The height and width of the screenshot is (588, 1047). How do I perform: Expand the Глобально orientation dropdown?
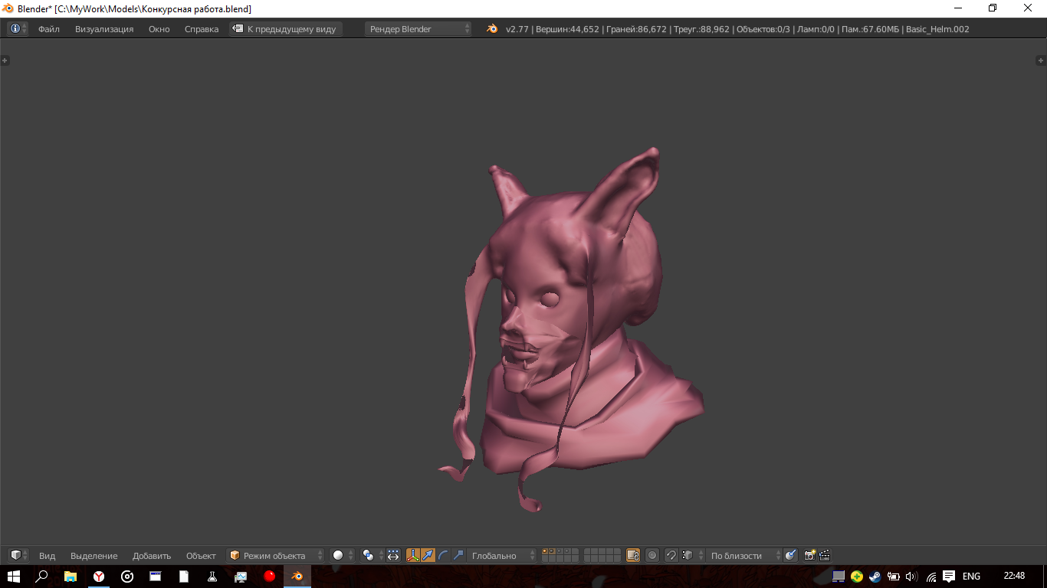[502, 555]
